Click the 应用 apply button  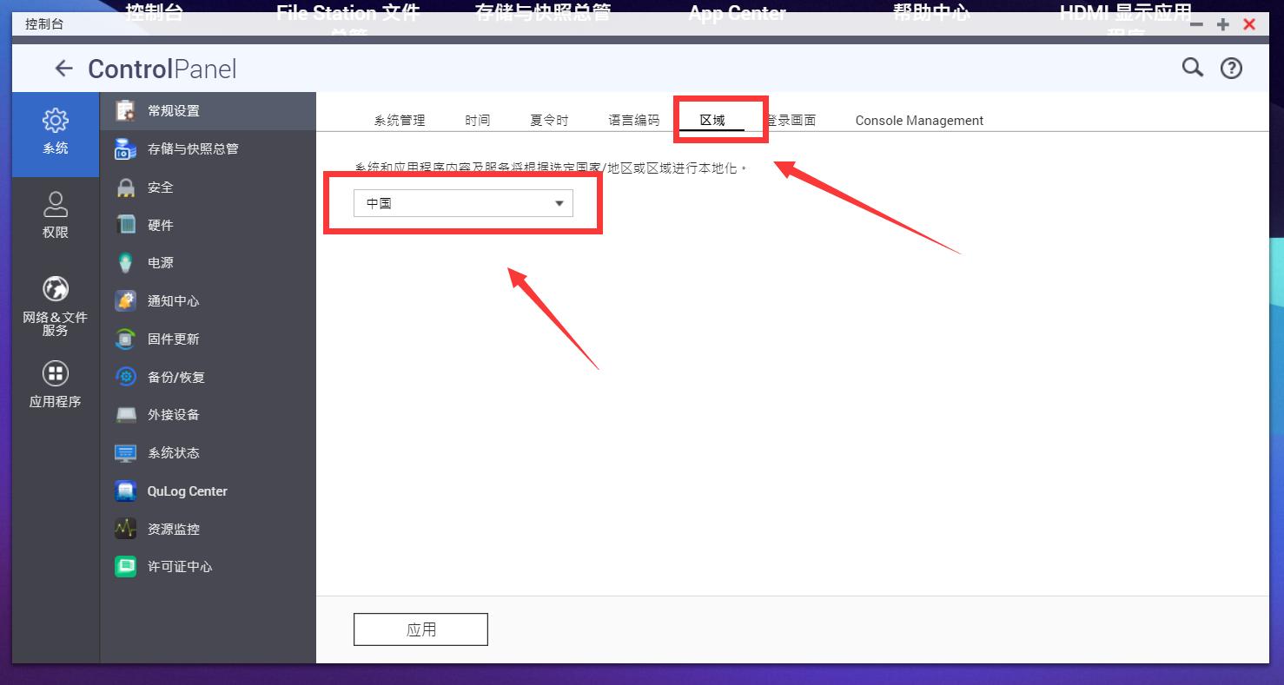click(420, 629)
